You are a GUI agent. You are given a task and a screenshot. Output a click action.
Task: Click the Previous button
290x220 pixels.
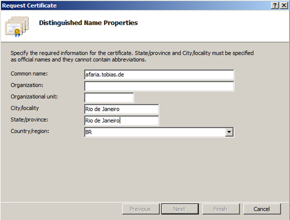[141, 209]
